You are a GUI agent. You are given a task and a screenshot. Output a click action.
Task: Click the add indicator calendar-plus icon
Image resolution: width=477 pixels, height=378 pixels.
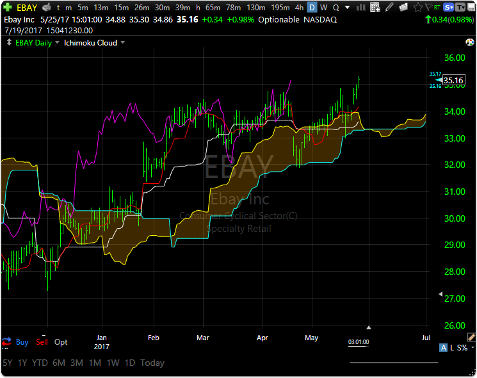coord(375,7)
